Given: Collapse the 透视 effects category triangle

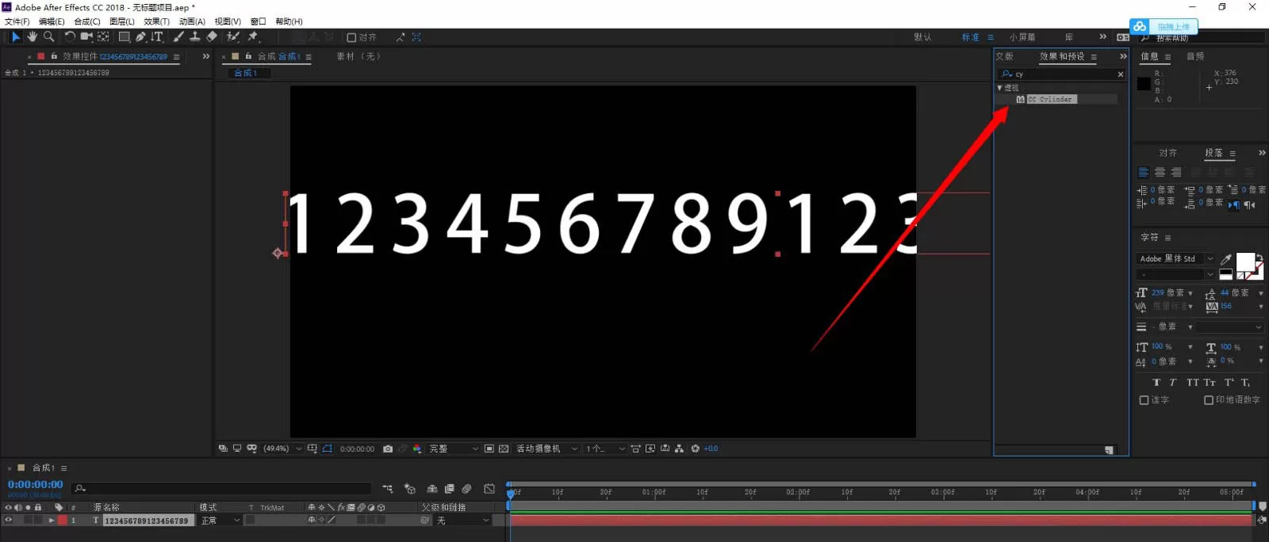Looking at the screenshot, I should click(x=999, y=88).
